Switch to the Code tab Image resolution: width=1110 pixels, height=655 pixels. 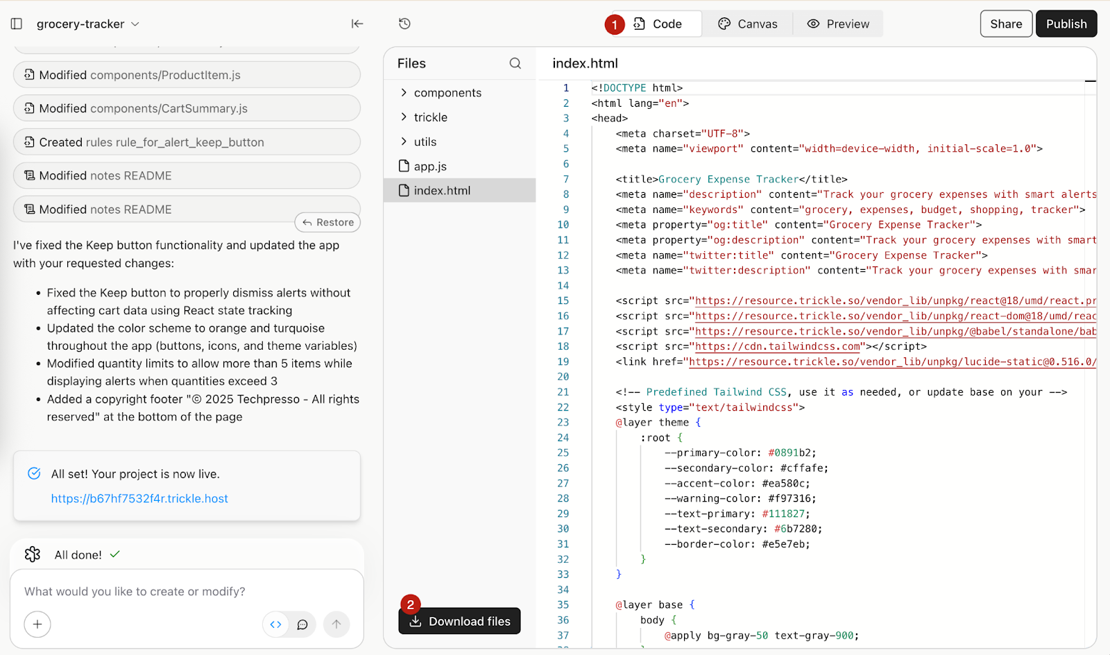pos(658,24)
